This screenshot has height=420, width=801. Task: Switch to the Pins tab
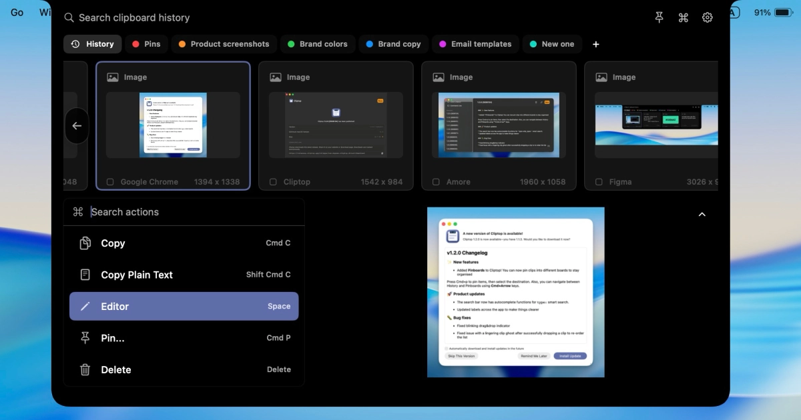pos(146,44)
